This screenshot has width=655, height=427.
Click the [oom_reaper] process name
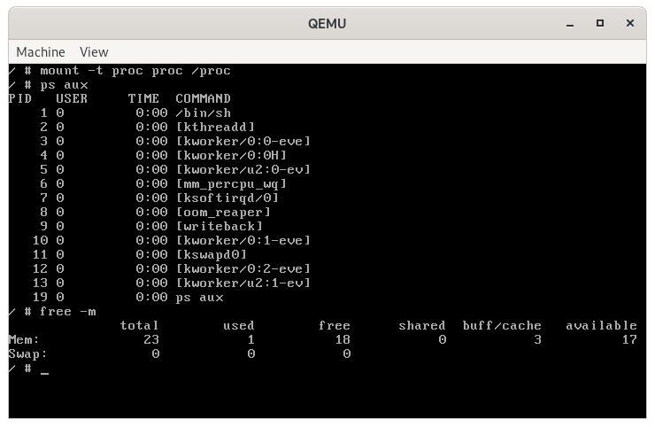tap(223, 213)
